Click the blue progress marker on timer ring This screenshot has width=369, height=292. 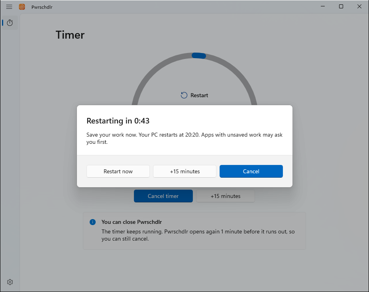point(199,55)
